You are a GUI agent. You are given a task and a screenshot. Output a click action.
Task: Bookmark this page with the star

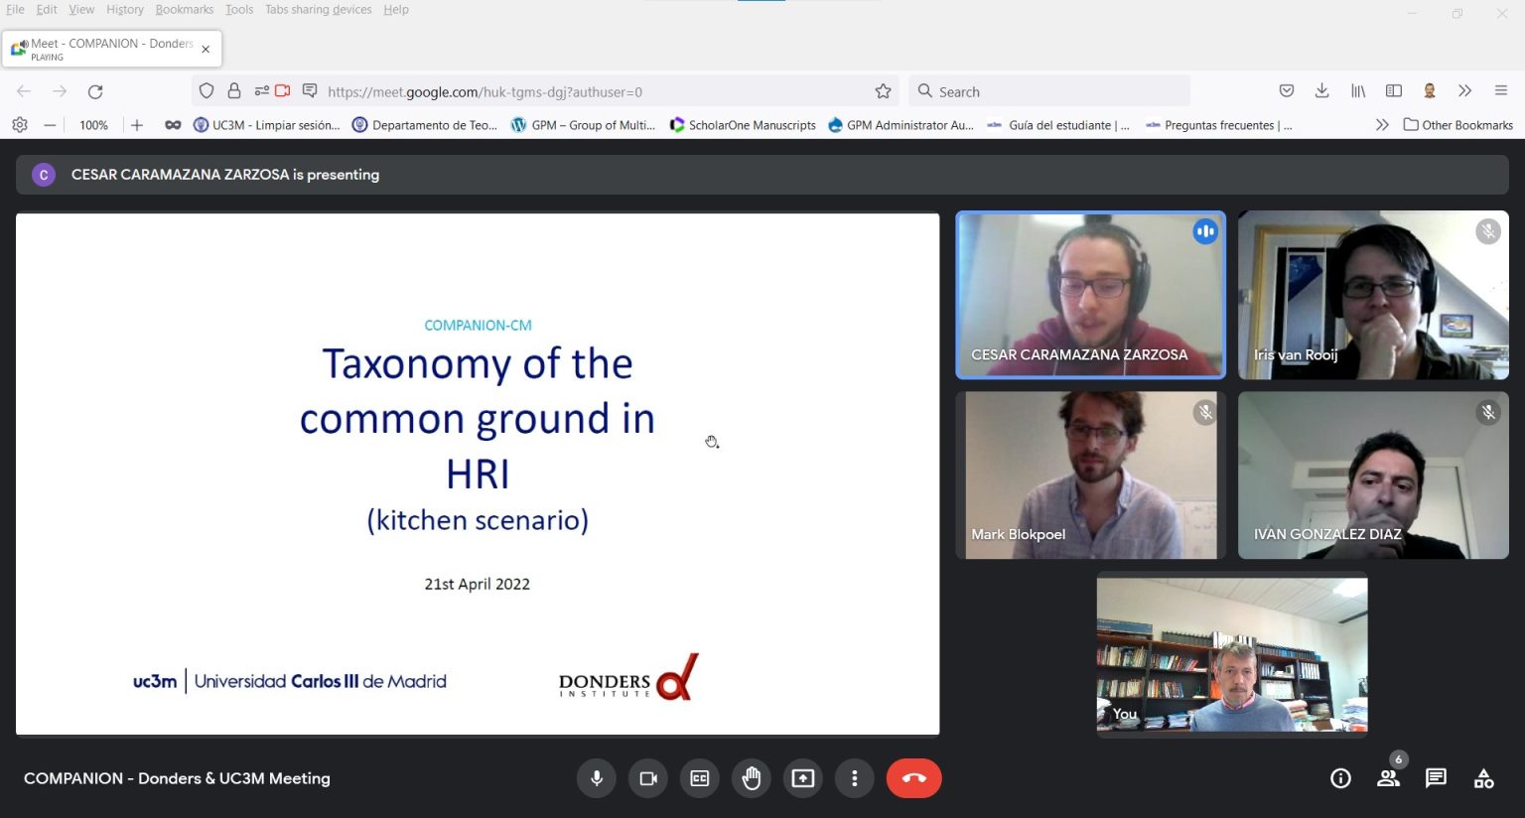883,91
